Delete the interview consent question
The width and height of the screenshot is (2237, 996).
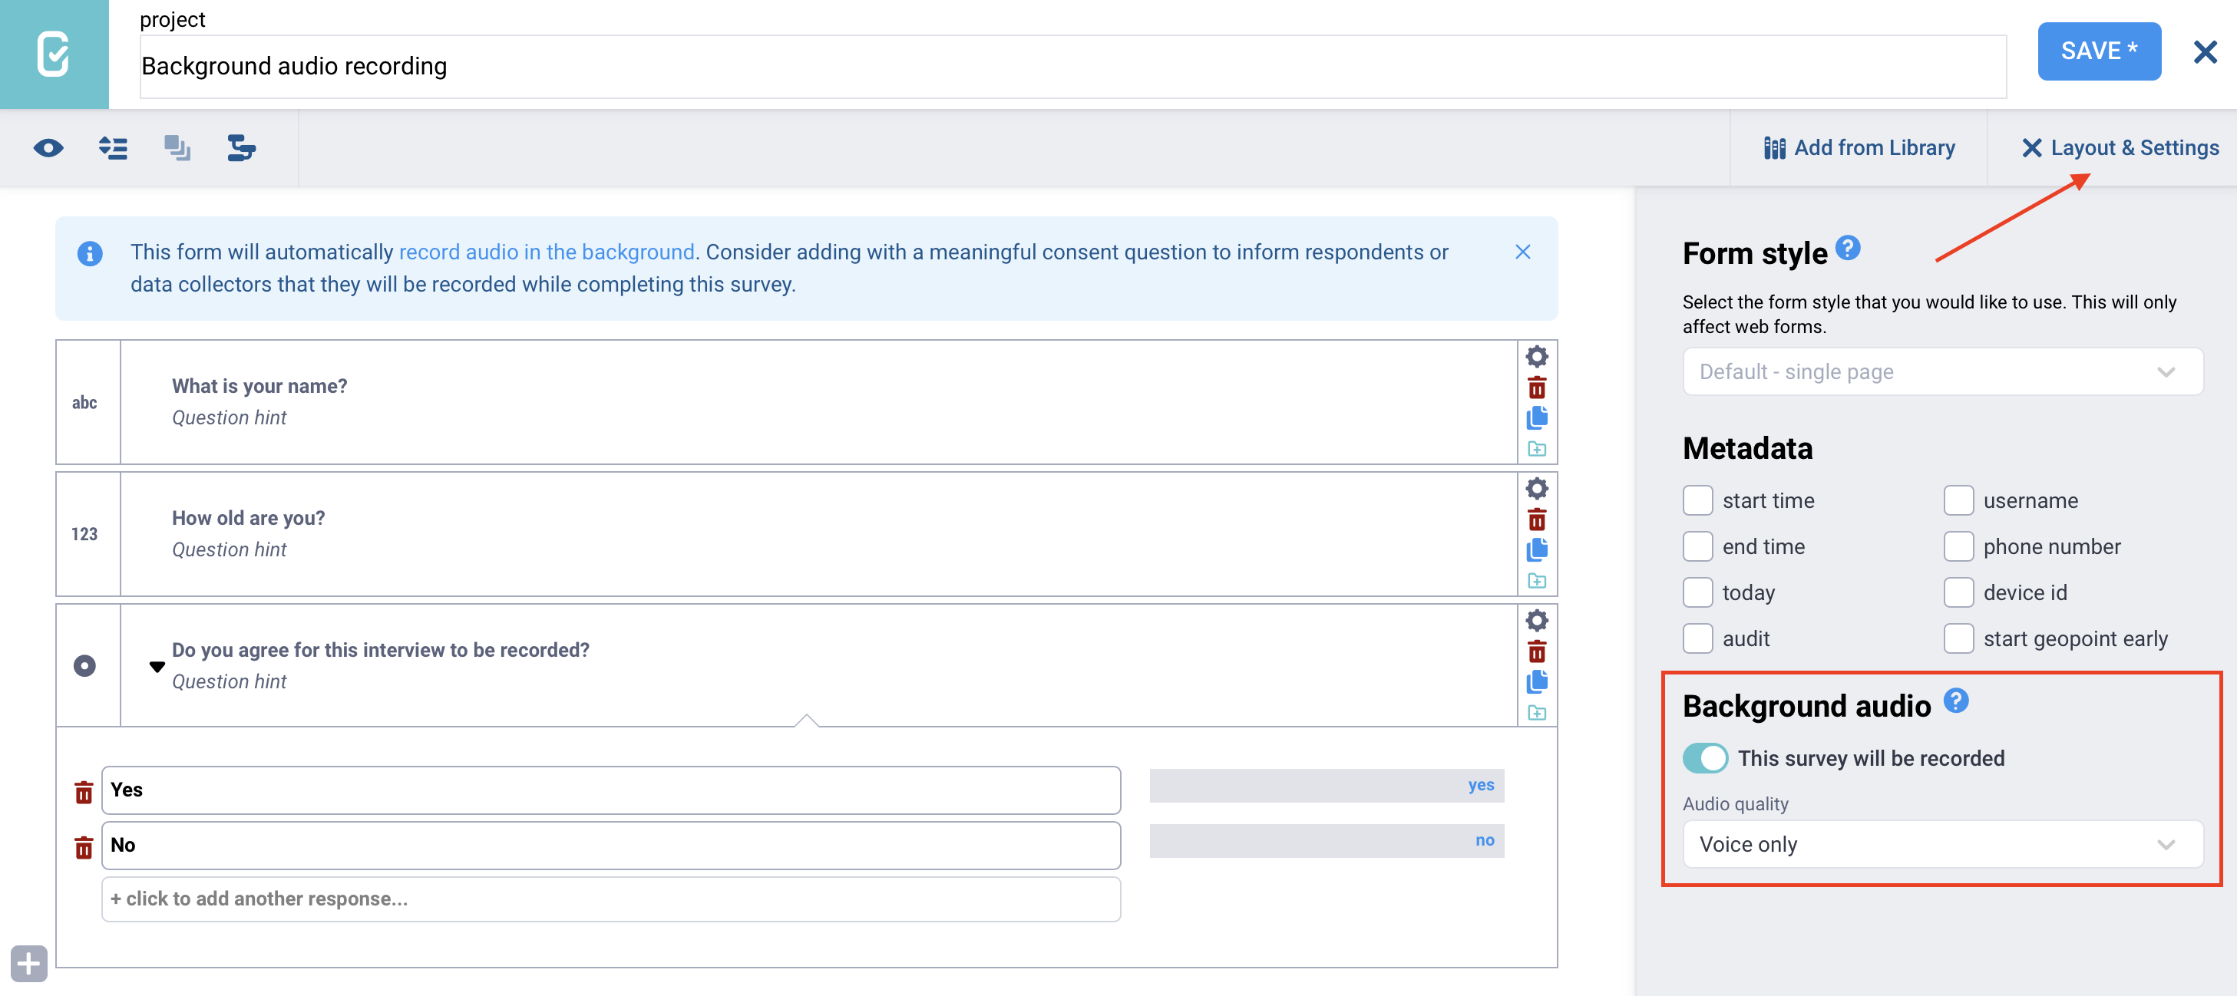[1536, 651]
